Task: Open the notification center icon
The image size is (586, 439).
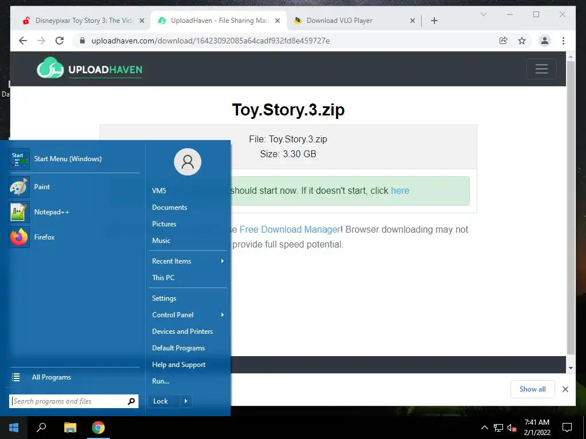Action: (x=567, y=428)
